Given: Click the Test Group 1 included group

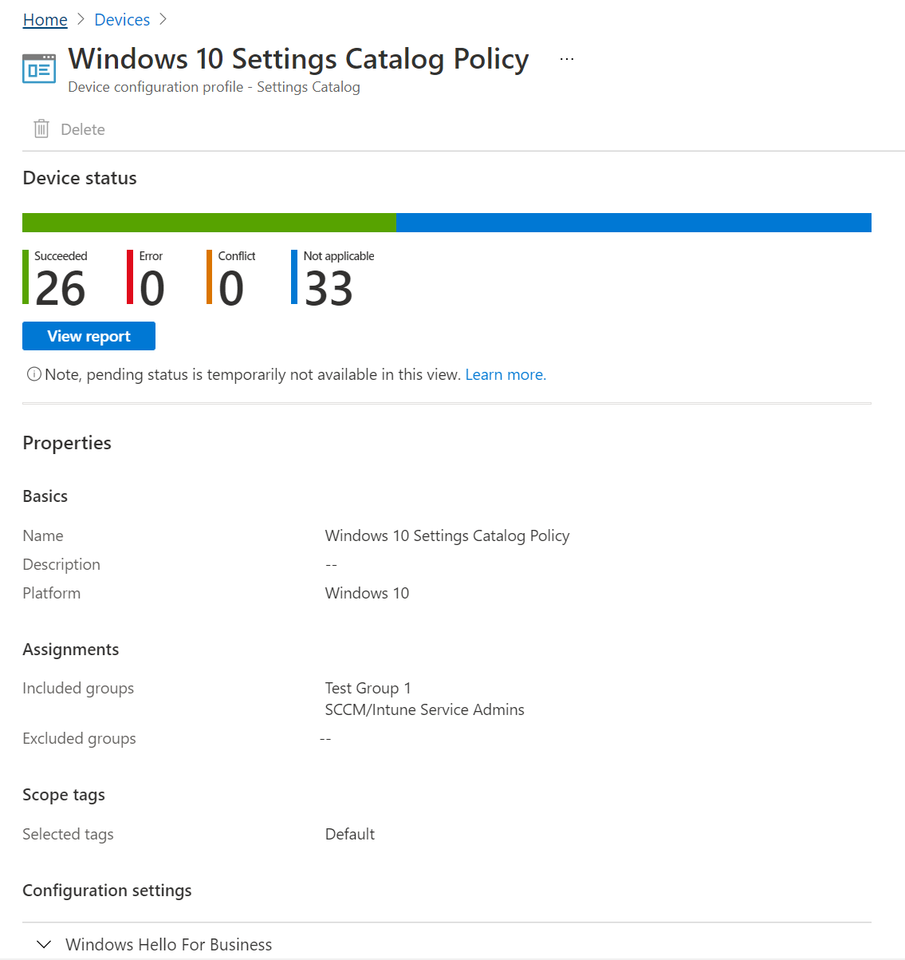Looking at the screenshot, I should [368, 688].
